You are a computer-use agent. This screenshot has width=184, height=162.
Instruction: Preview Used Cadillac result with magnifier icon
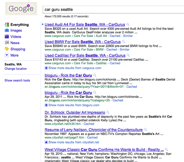click(128, 55)
